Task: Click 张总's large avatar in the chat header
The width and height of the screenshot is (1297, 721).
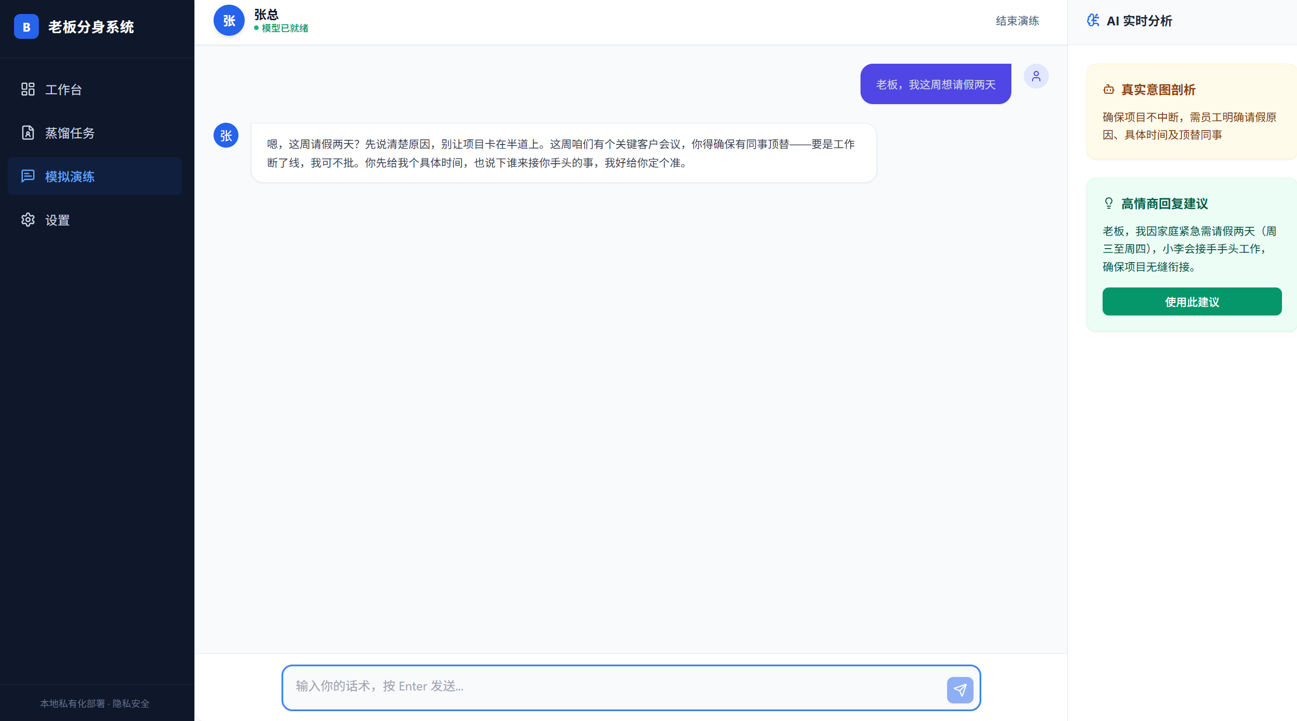Action: click(x=229, y=20)
